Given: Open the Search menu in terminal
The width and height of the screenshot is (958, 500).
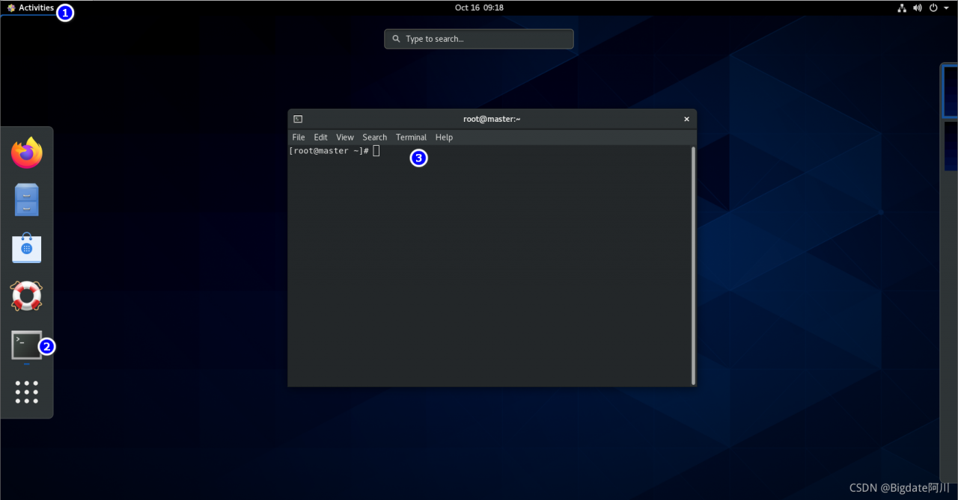Looking at the screenshot, I should coord(375,138).
